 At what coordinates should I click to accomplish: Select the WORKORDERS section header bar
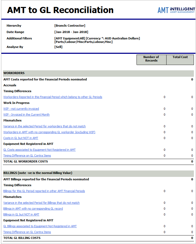pyautogui.click(x=98, y=73)
